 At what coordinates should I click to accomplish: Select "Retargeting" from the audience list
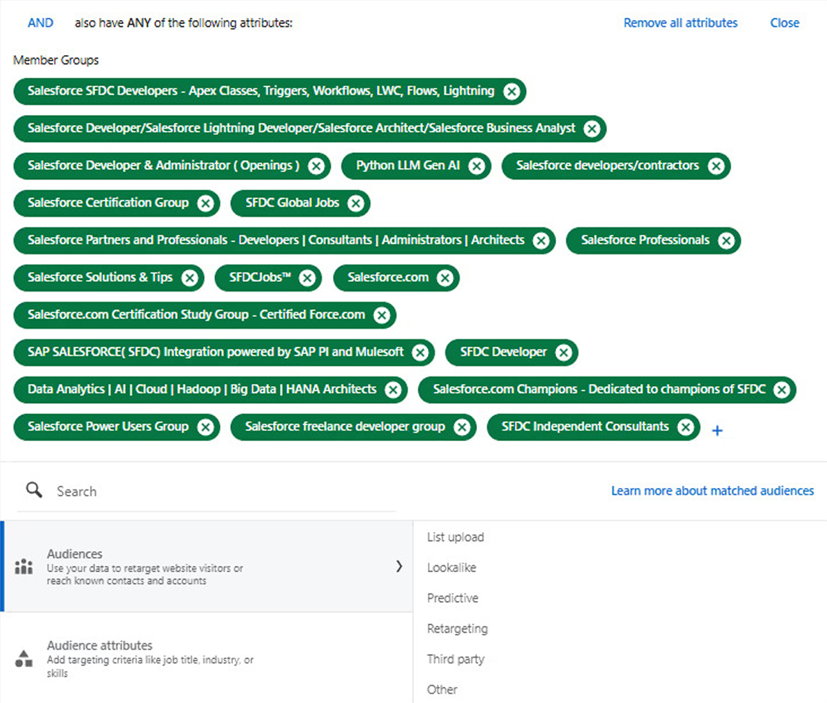pos(457,629)
